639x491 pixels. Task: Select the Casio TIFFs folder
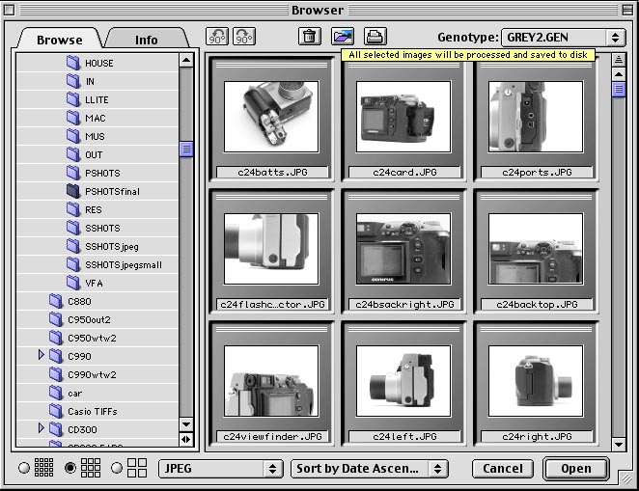92,411
